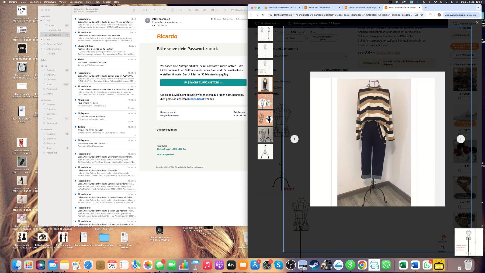Collapse the 'Alle' mailbox group in Mail
The image size is (485, 273).
41,21
